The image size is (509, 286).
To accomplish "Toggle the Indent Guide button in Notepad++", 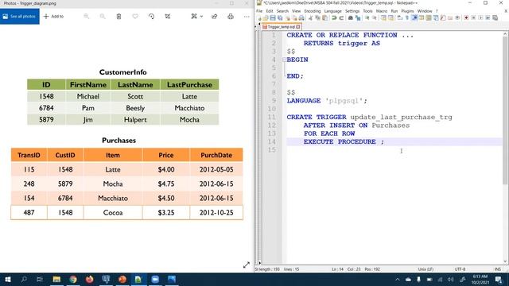I will [414, 17].
